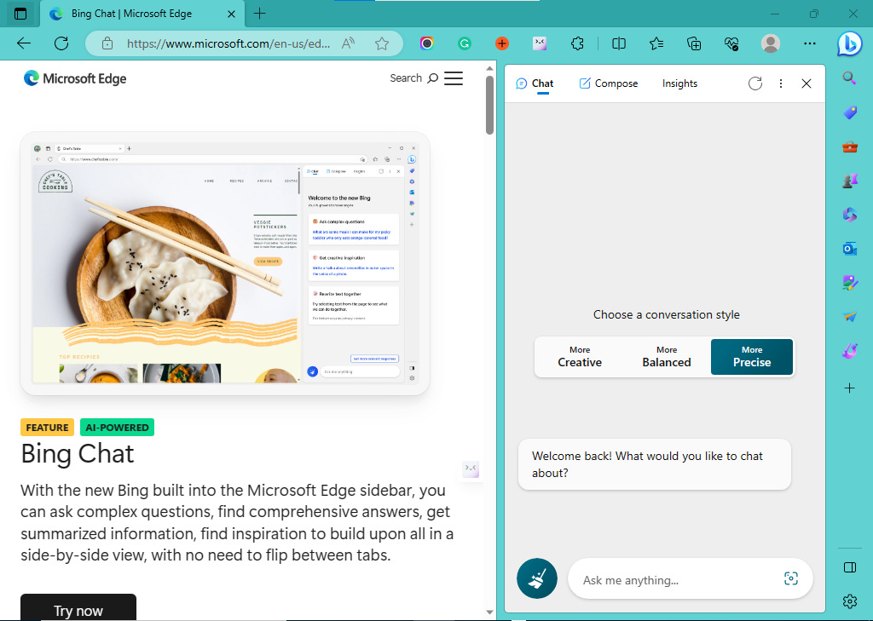
Task: Open the purple face extension icon
Action: pos(540,43)
